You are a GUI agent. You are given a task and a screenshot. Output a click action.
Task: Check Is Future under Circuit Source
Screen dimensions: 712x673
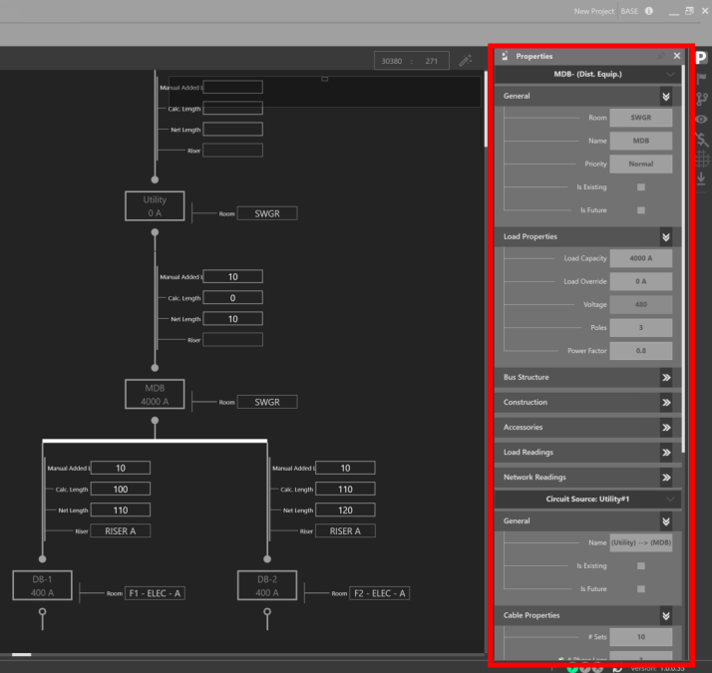(x=641, y=589)
